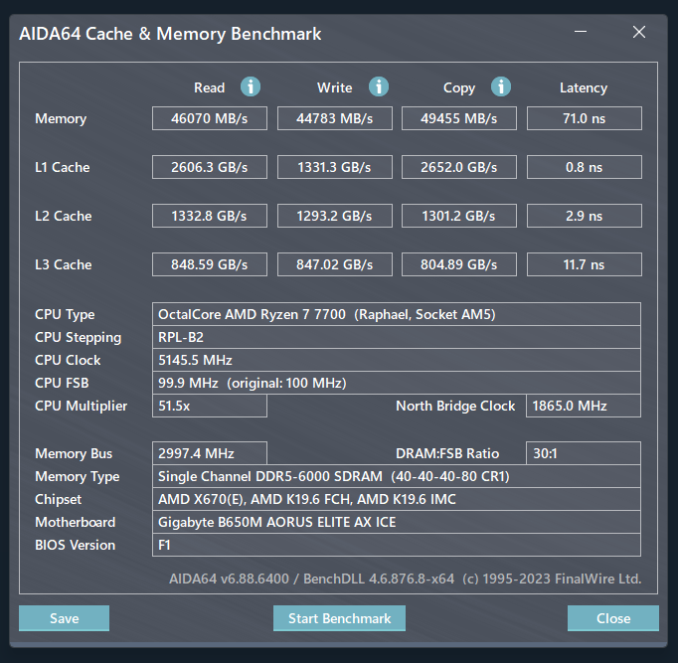Click the Write info icon
This screenshot has width=678, height=663.
pyautogui.click(x=379, y=86)
